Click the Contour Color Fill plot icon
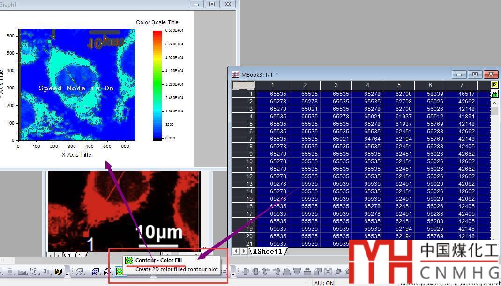 click(x=120, y=271)
